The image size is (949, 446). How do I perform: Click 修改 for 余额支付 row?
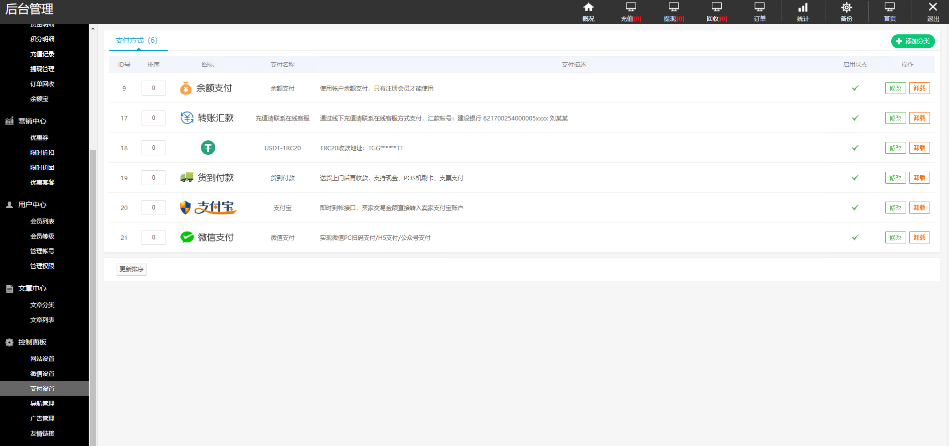pyautogui.click(x=895, y=88)
